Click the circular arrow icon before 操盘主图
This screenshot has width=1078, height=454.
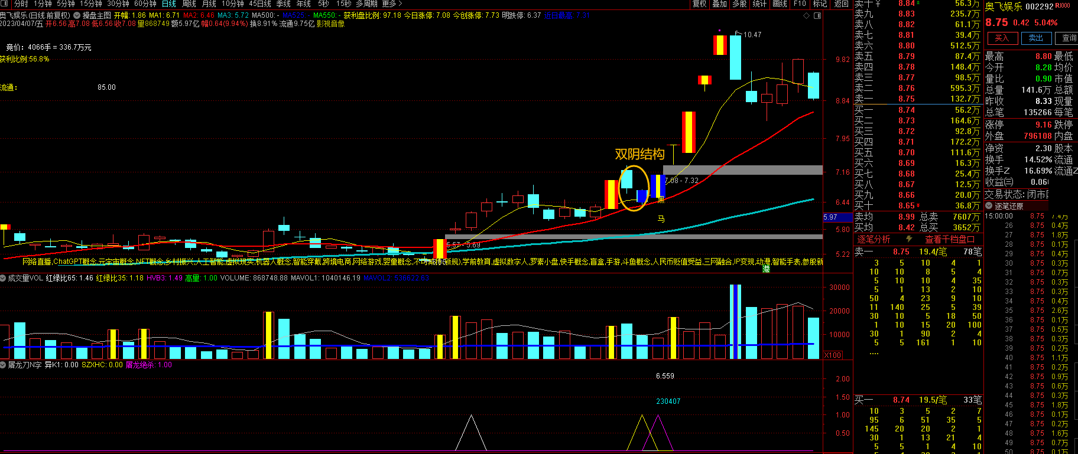(77, 16)
